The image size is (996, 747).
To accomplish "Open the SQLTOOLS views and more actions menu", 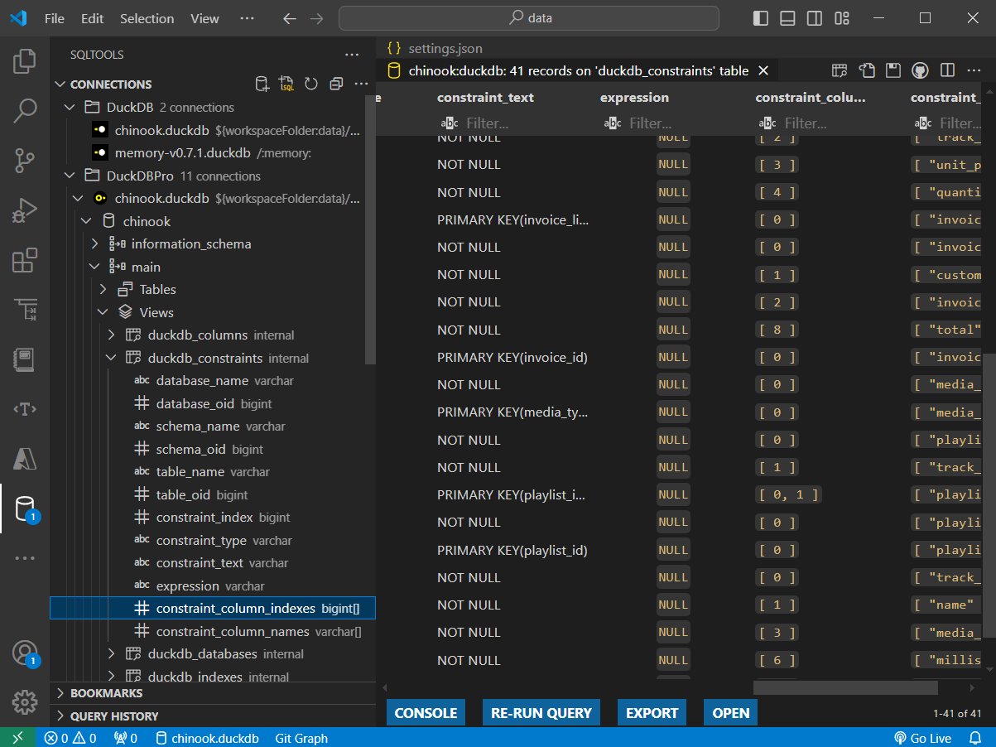I will (352, 55).
